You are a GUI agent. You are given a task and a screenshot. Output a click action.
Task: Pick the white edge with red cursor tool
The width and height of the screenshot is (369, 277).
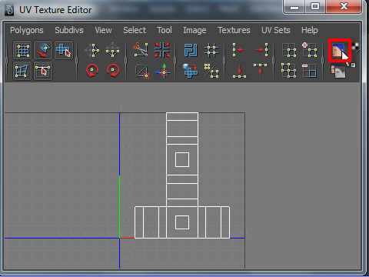(x=43, y=71)
